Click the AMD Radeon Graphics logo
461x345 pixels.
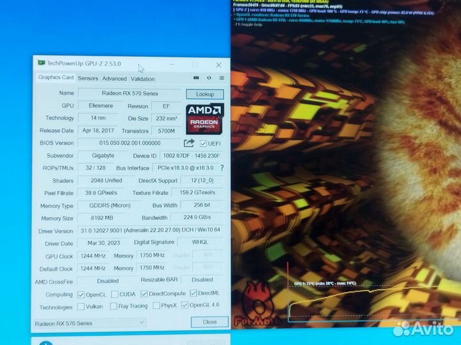(x=205, y=118)
